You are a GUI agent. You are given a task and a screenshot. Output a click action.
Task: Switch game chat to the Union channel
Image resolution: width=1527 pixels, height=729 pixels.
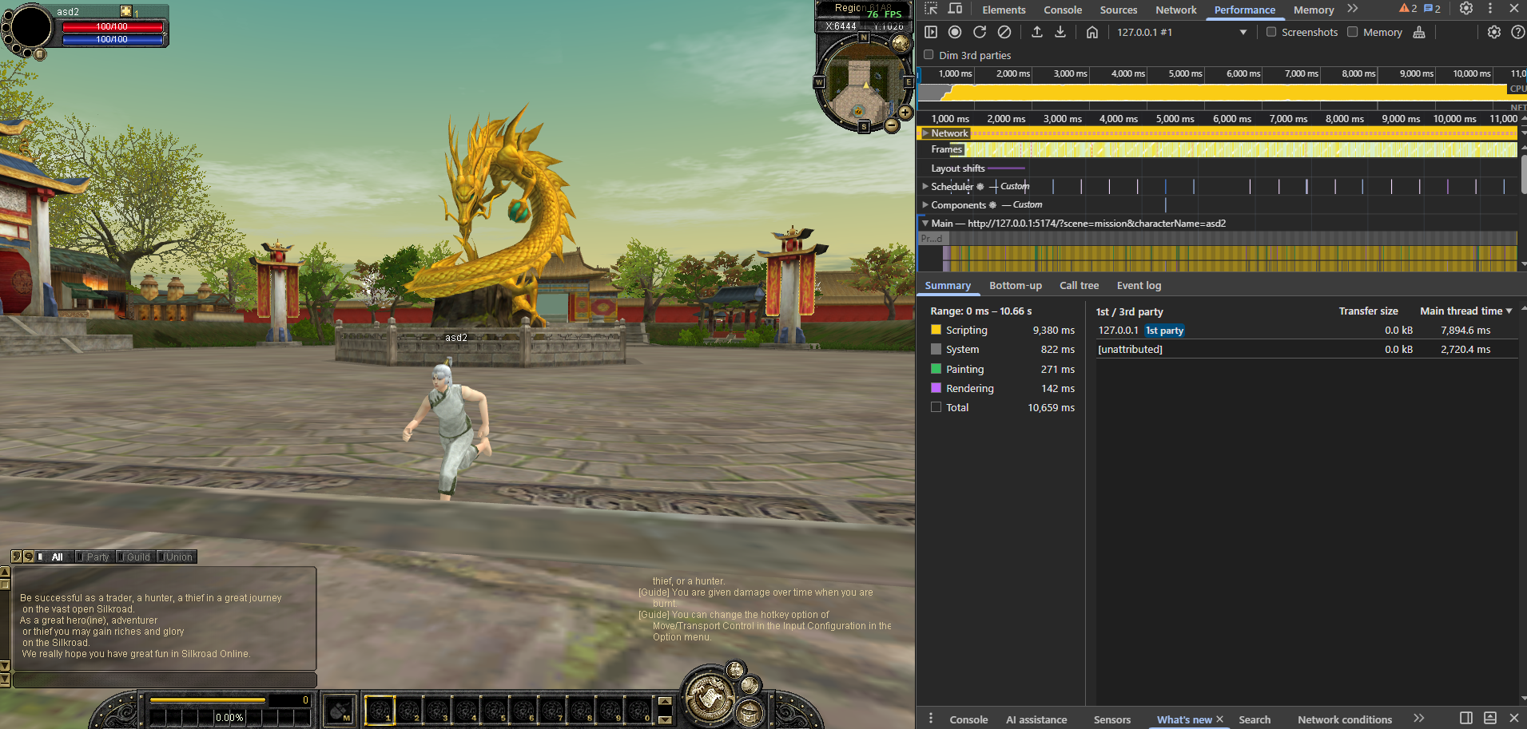point(177,557)
